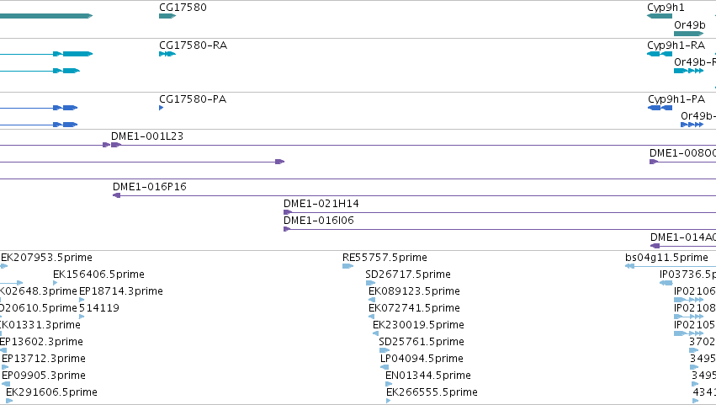Click the DME1-016I06 clone label
716x405 pixels.
coord(319,221)
